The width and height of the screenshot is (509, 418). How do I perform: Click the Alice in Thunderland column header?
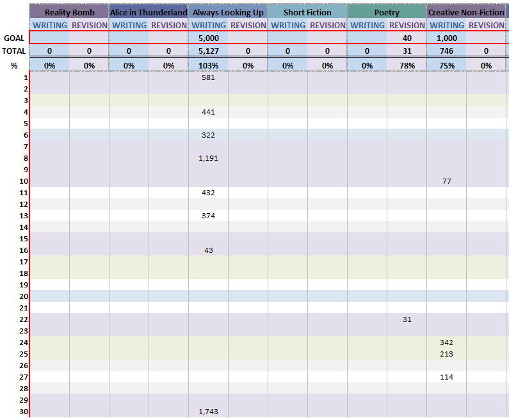[x=149, y=12]
